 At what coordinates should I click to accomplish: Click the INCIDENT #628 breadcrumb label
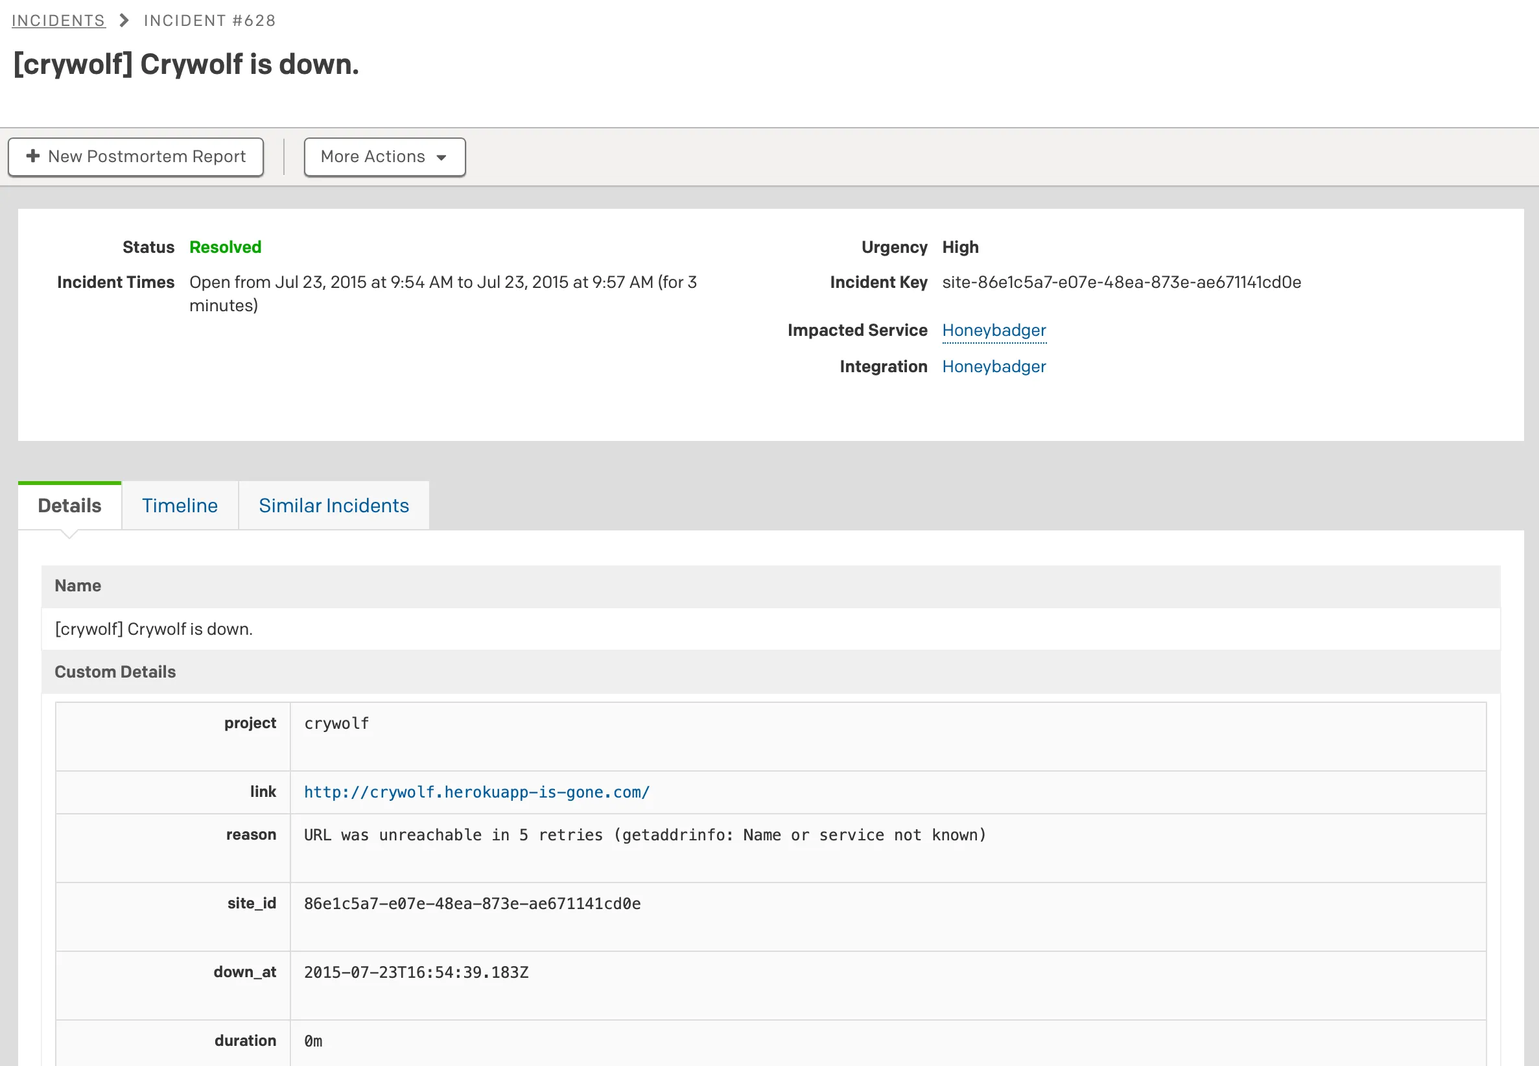[209, 20]
